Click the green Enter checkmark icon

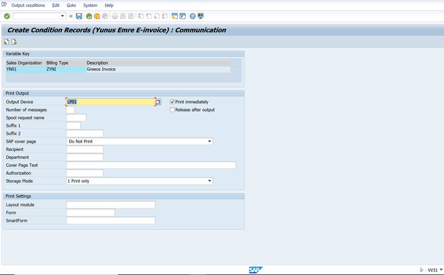7,16
